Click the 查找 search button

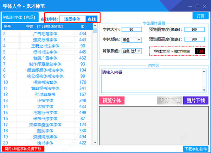tap(91, 19)
